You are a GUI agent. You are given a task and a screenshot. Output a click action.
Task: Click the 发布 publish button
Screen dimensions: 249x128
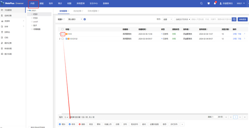point(125,124)
